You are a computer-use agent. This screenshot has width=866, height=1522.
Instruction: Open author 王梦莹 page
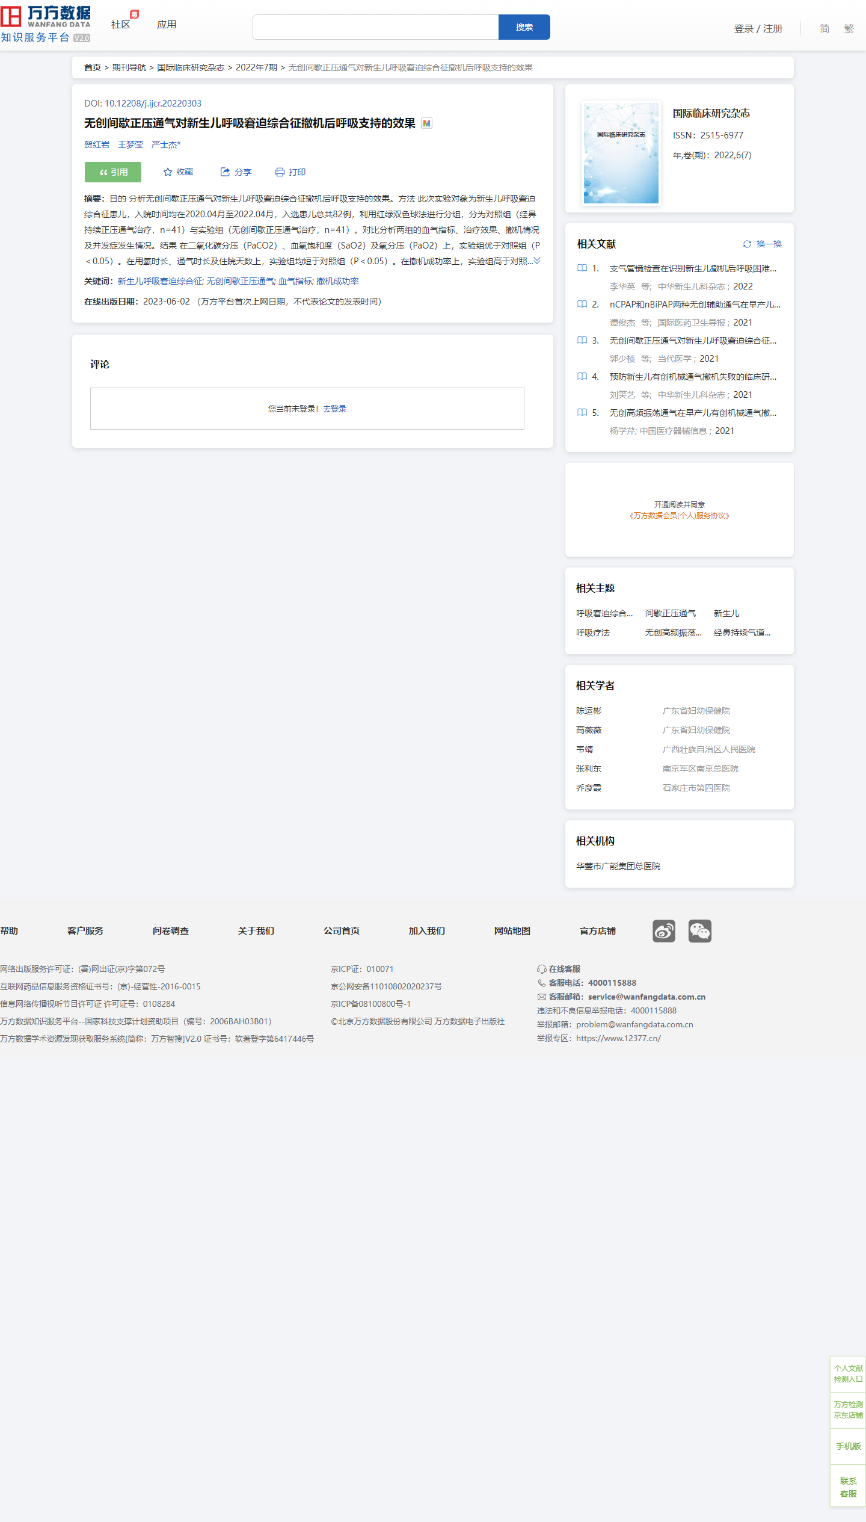point(131,144)
